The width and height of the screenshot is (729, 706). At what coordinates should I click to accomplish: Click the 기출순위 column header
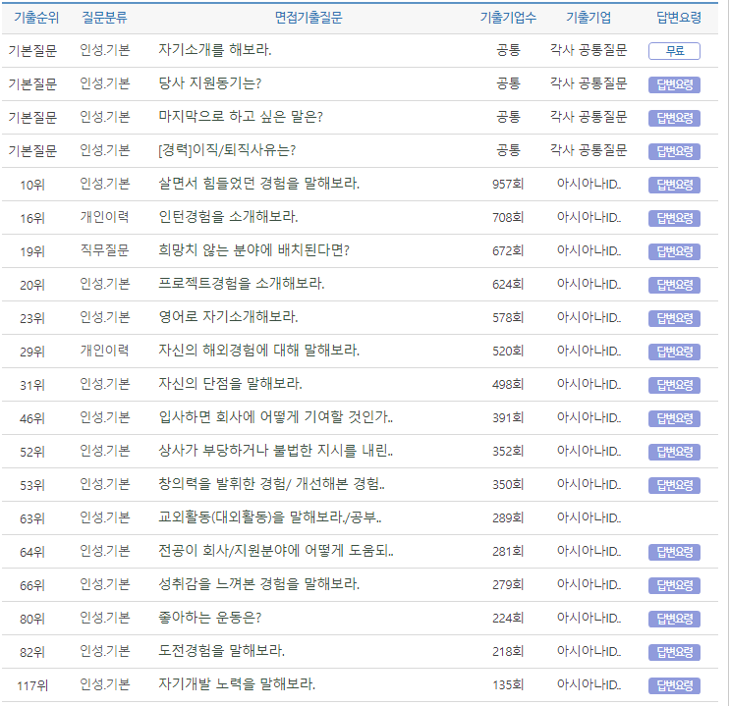[36, 18]
